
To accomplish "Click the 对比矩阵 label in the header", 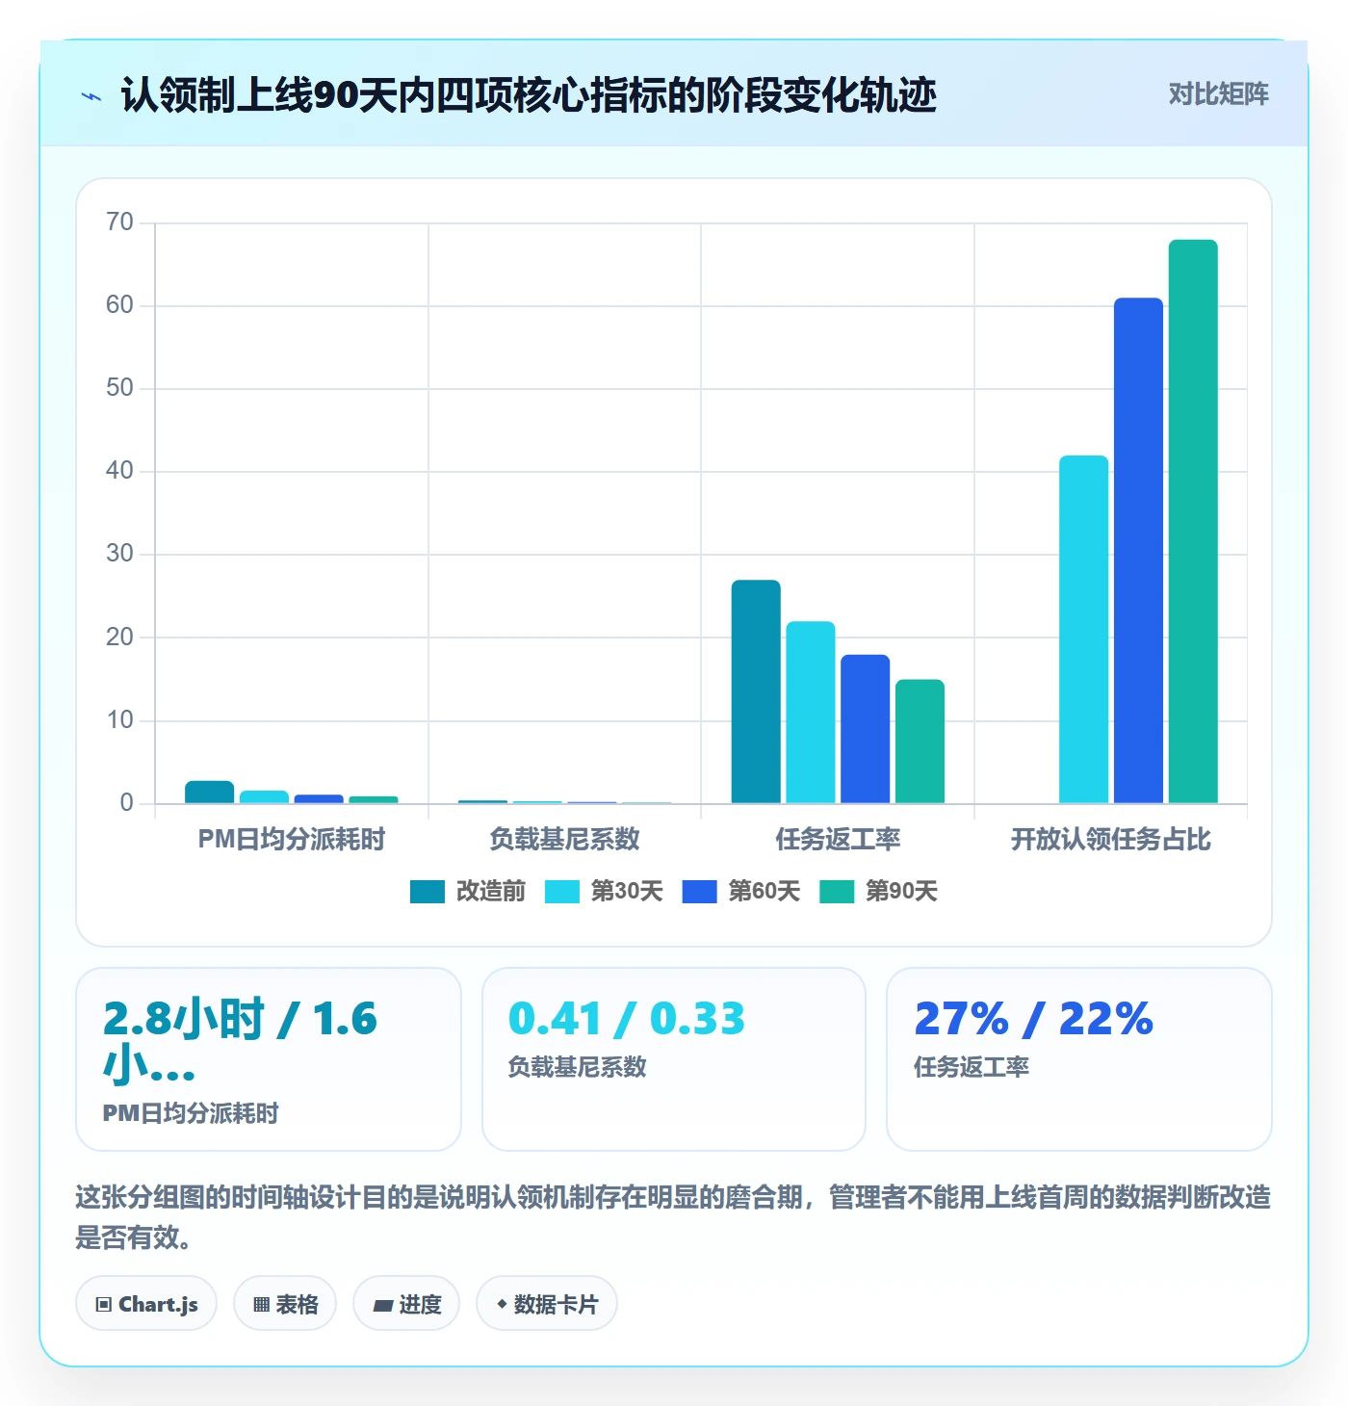I will point(1218,94).
